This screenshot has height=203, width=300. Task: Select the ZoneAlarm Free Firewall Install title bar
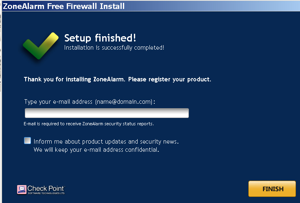[151, 6]
